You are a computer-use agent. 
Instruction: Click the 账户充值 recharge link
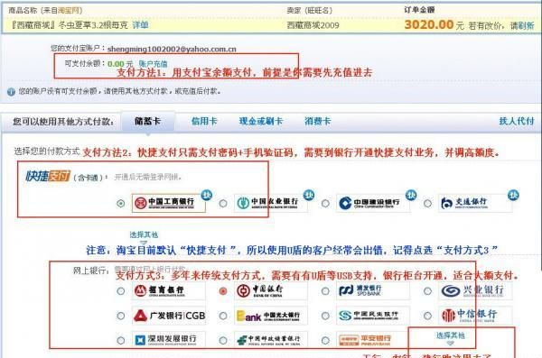pyautogui.click(x=154, y=64)
